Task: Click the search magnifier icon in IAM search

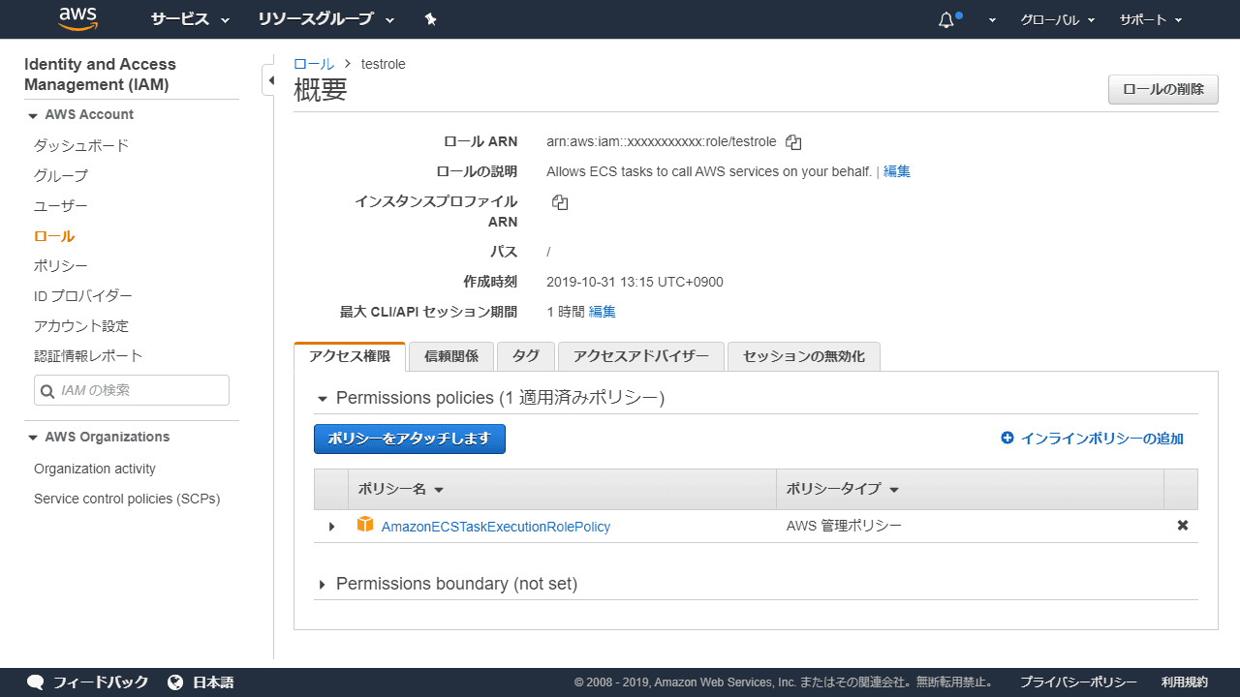Action: point(47,391)
